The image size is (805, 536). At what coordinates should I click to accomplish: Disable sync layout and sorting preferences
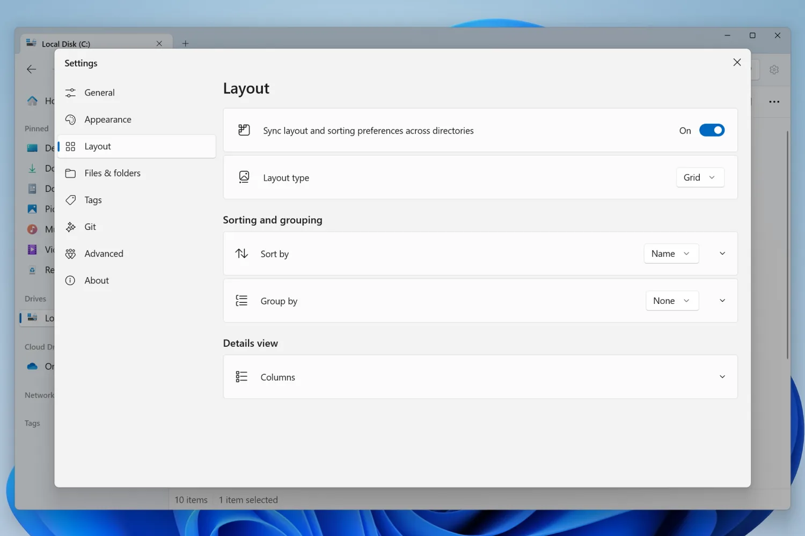[712, 130]
